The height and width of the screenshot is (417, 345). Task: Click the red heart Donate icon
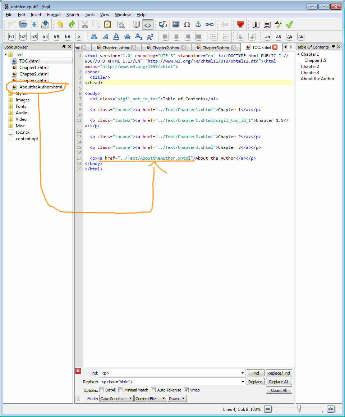[x=240, y=24]
